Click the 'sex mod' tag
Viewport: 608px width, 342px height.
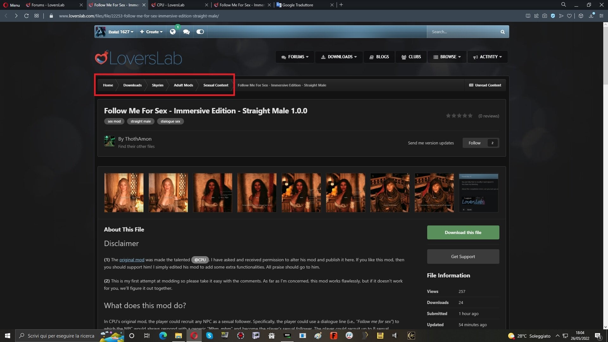pos(114,121)
